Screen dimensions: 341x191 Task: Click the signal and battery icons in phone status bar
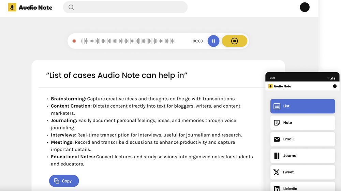click(x=331, y=78)
